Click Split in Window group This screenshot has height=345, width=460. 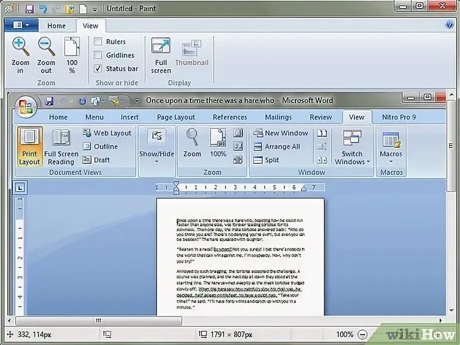pyautogui.click(x=266, y=160)
